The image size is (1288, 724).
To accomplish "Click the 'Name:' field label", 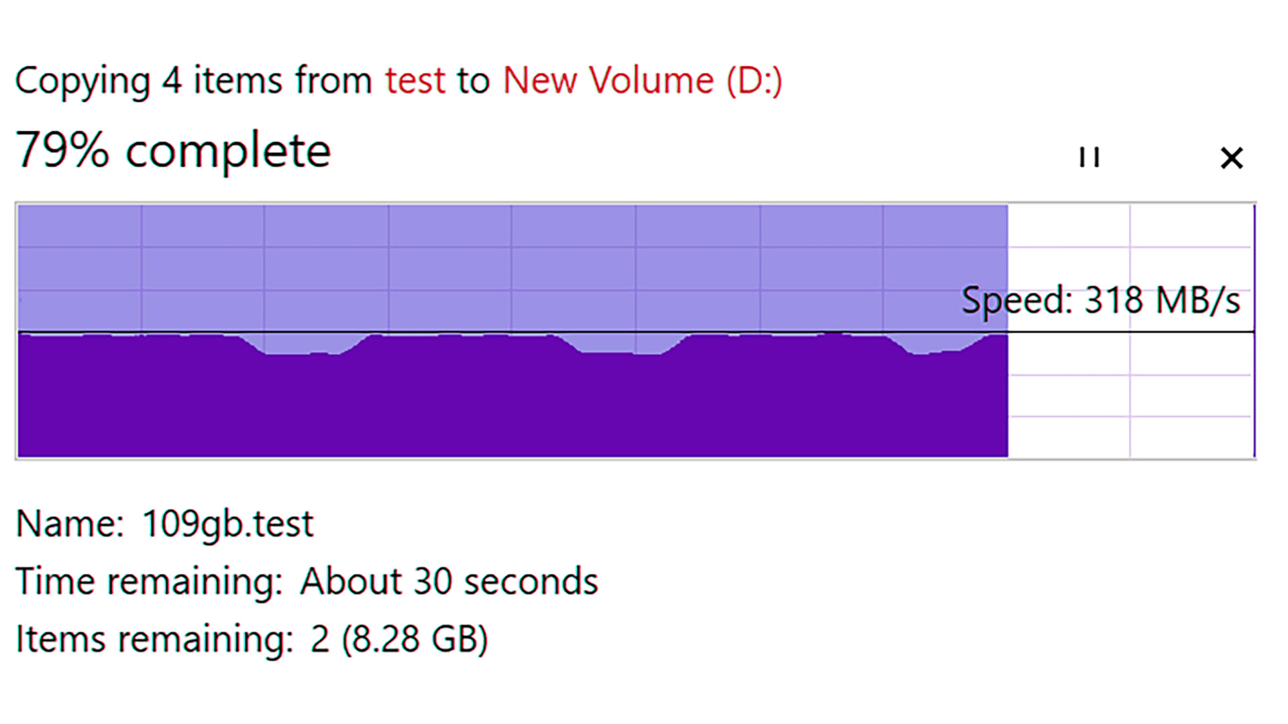I will point(70,524).
